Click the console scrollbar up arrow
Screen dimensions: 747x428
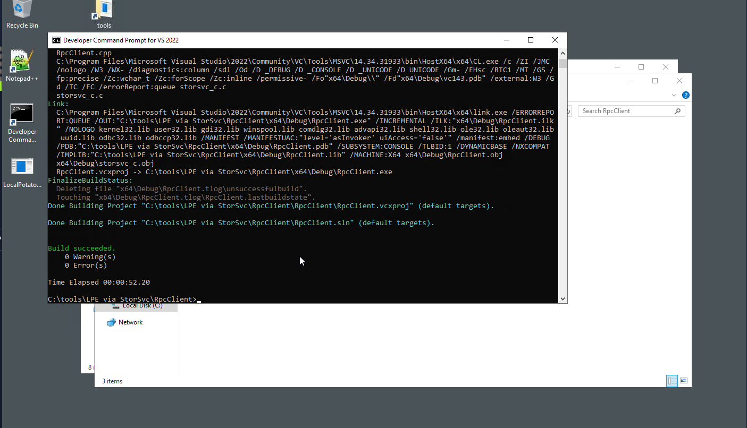tap(563, 53)
